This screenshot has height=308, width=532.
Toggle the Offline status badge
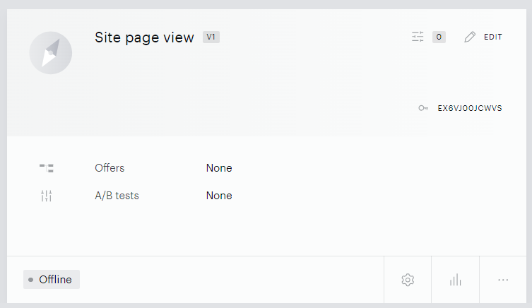tap(52, 280)
